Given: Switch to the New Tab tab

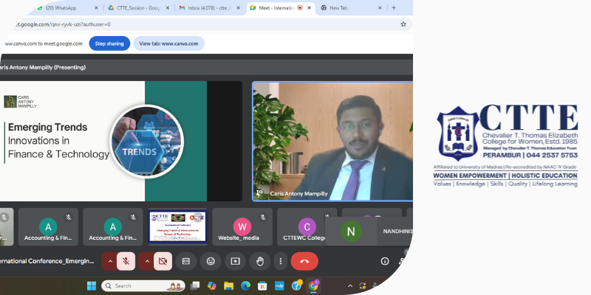Looking at the screenshot, I should [351, 7].
